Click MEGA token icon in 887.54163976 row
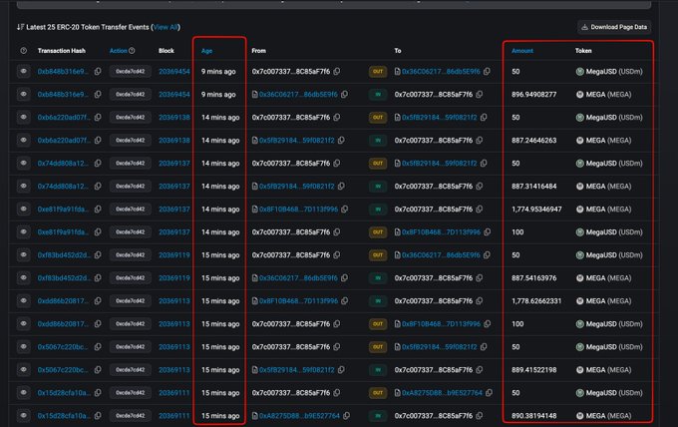678x427 pixels. tap(580, 277)
